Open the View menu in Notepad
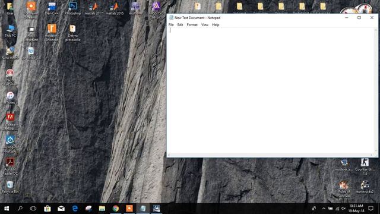 (x=205, y=25)
